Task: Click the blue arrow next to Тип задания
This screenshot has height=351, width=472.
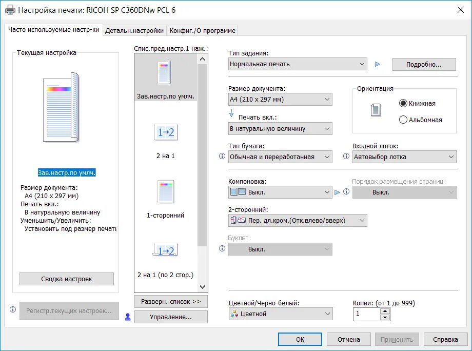Action: pyautogui.click(x=378, y=64)
